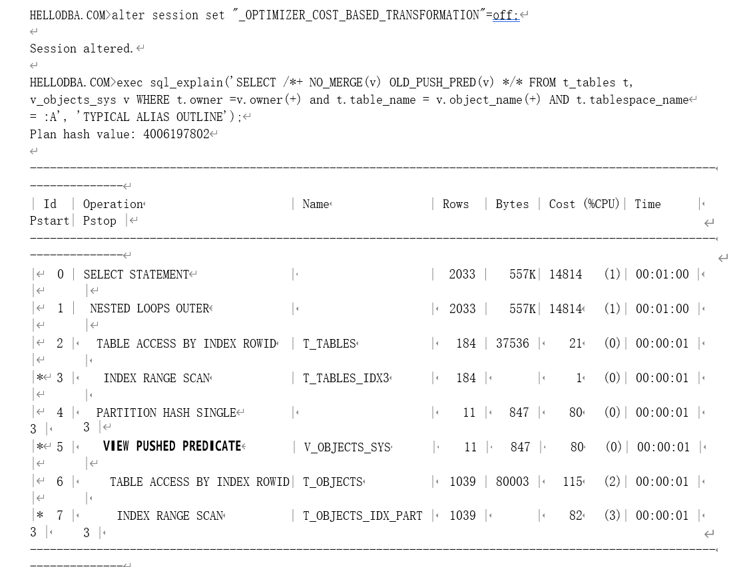This screenshot has width=741, height=567.
Task: Click the plan hash value 4006197802
Action: coord(176,134)
